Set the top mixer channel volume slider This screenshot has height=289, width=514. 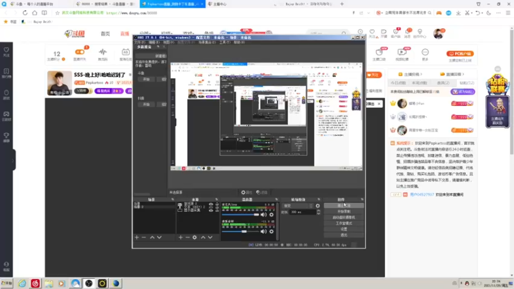[x=240, y=215]
